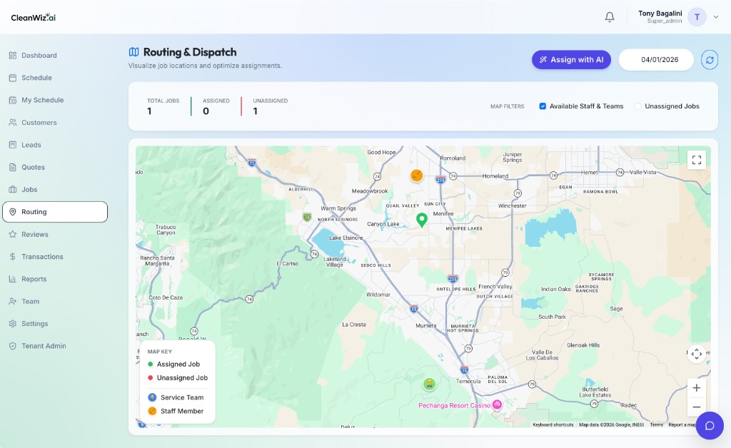This screenshot has width=731, height=448.
Task: Click the refresh icon next to the date
Action: point(710,60)
